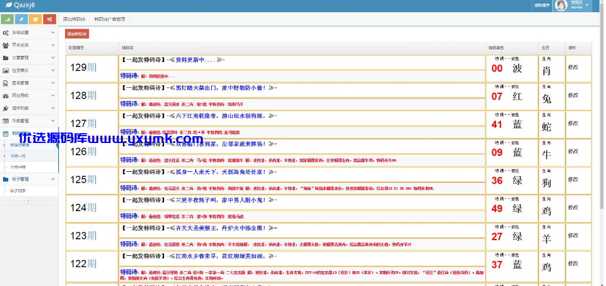Click 修改 for the 122期 row
The image size is (606, 286).
(x=573, y=263)
